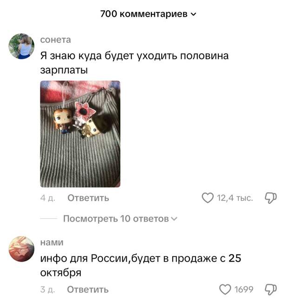The image size is (288, 302).
Task: Click the 4 д. comment timestamp
Action: 48,198
